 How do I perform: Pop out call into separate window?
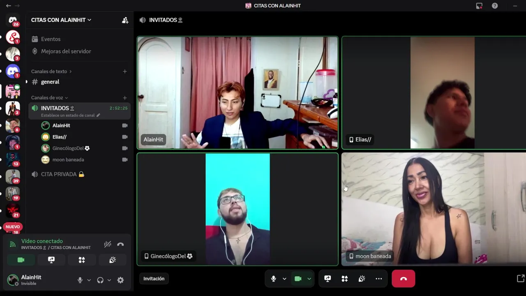click(520, 279)
